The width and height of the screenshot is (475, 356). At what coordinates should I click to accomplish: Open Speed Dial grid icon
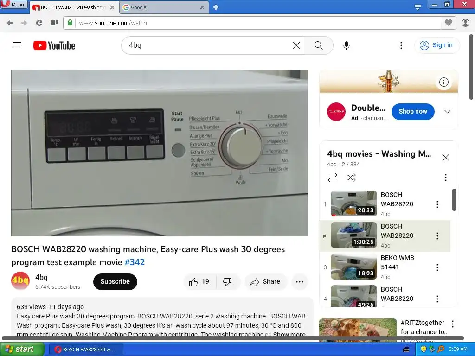(54, 23)
